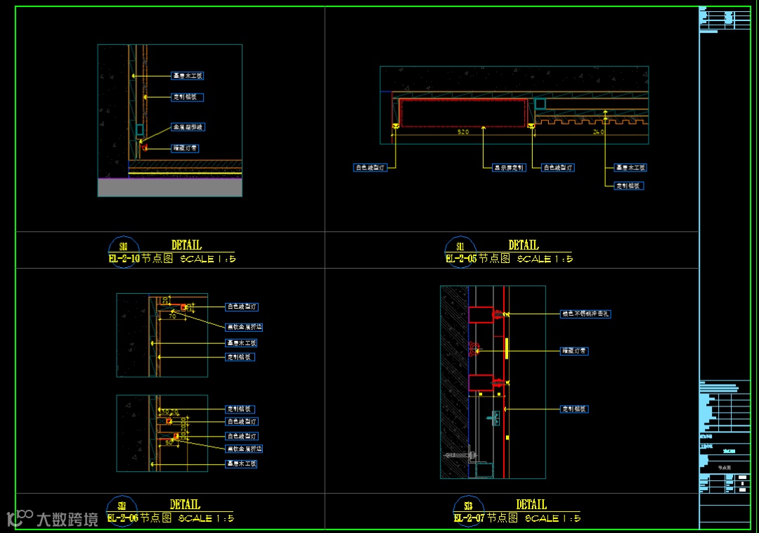Select the 镜色不锈钢冲击孔 label in detail S13
This screenshot has height=533, width=759.
[585, 314]
